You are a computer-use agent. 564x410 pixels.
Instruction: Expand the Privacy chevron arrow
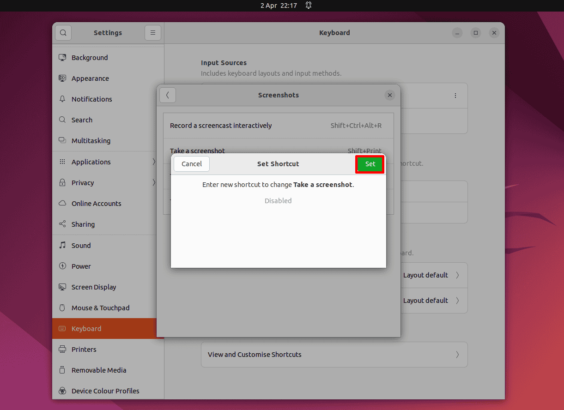coord(154,183)
